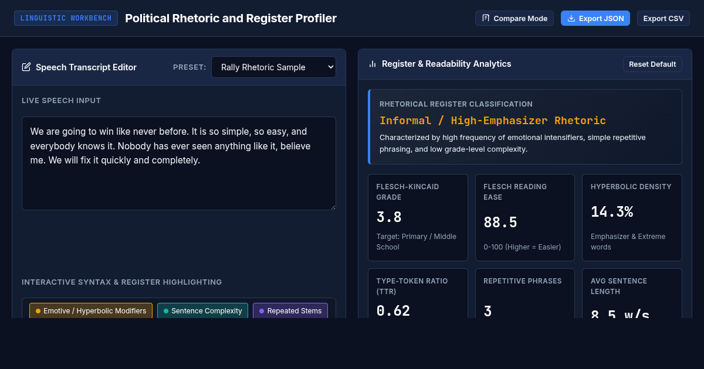Viewport: 704px width, 369px height.
Task: Click the purple dot on Repeated Stems chip
Action: 262,311
